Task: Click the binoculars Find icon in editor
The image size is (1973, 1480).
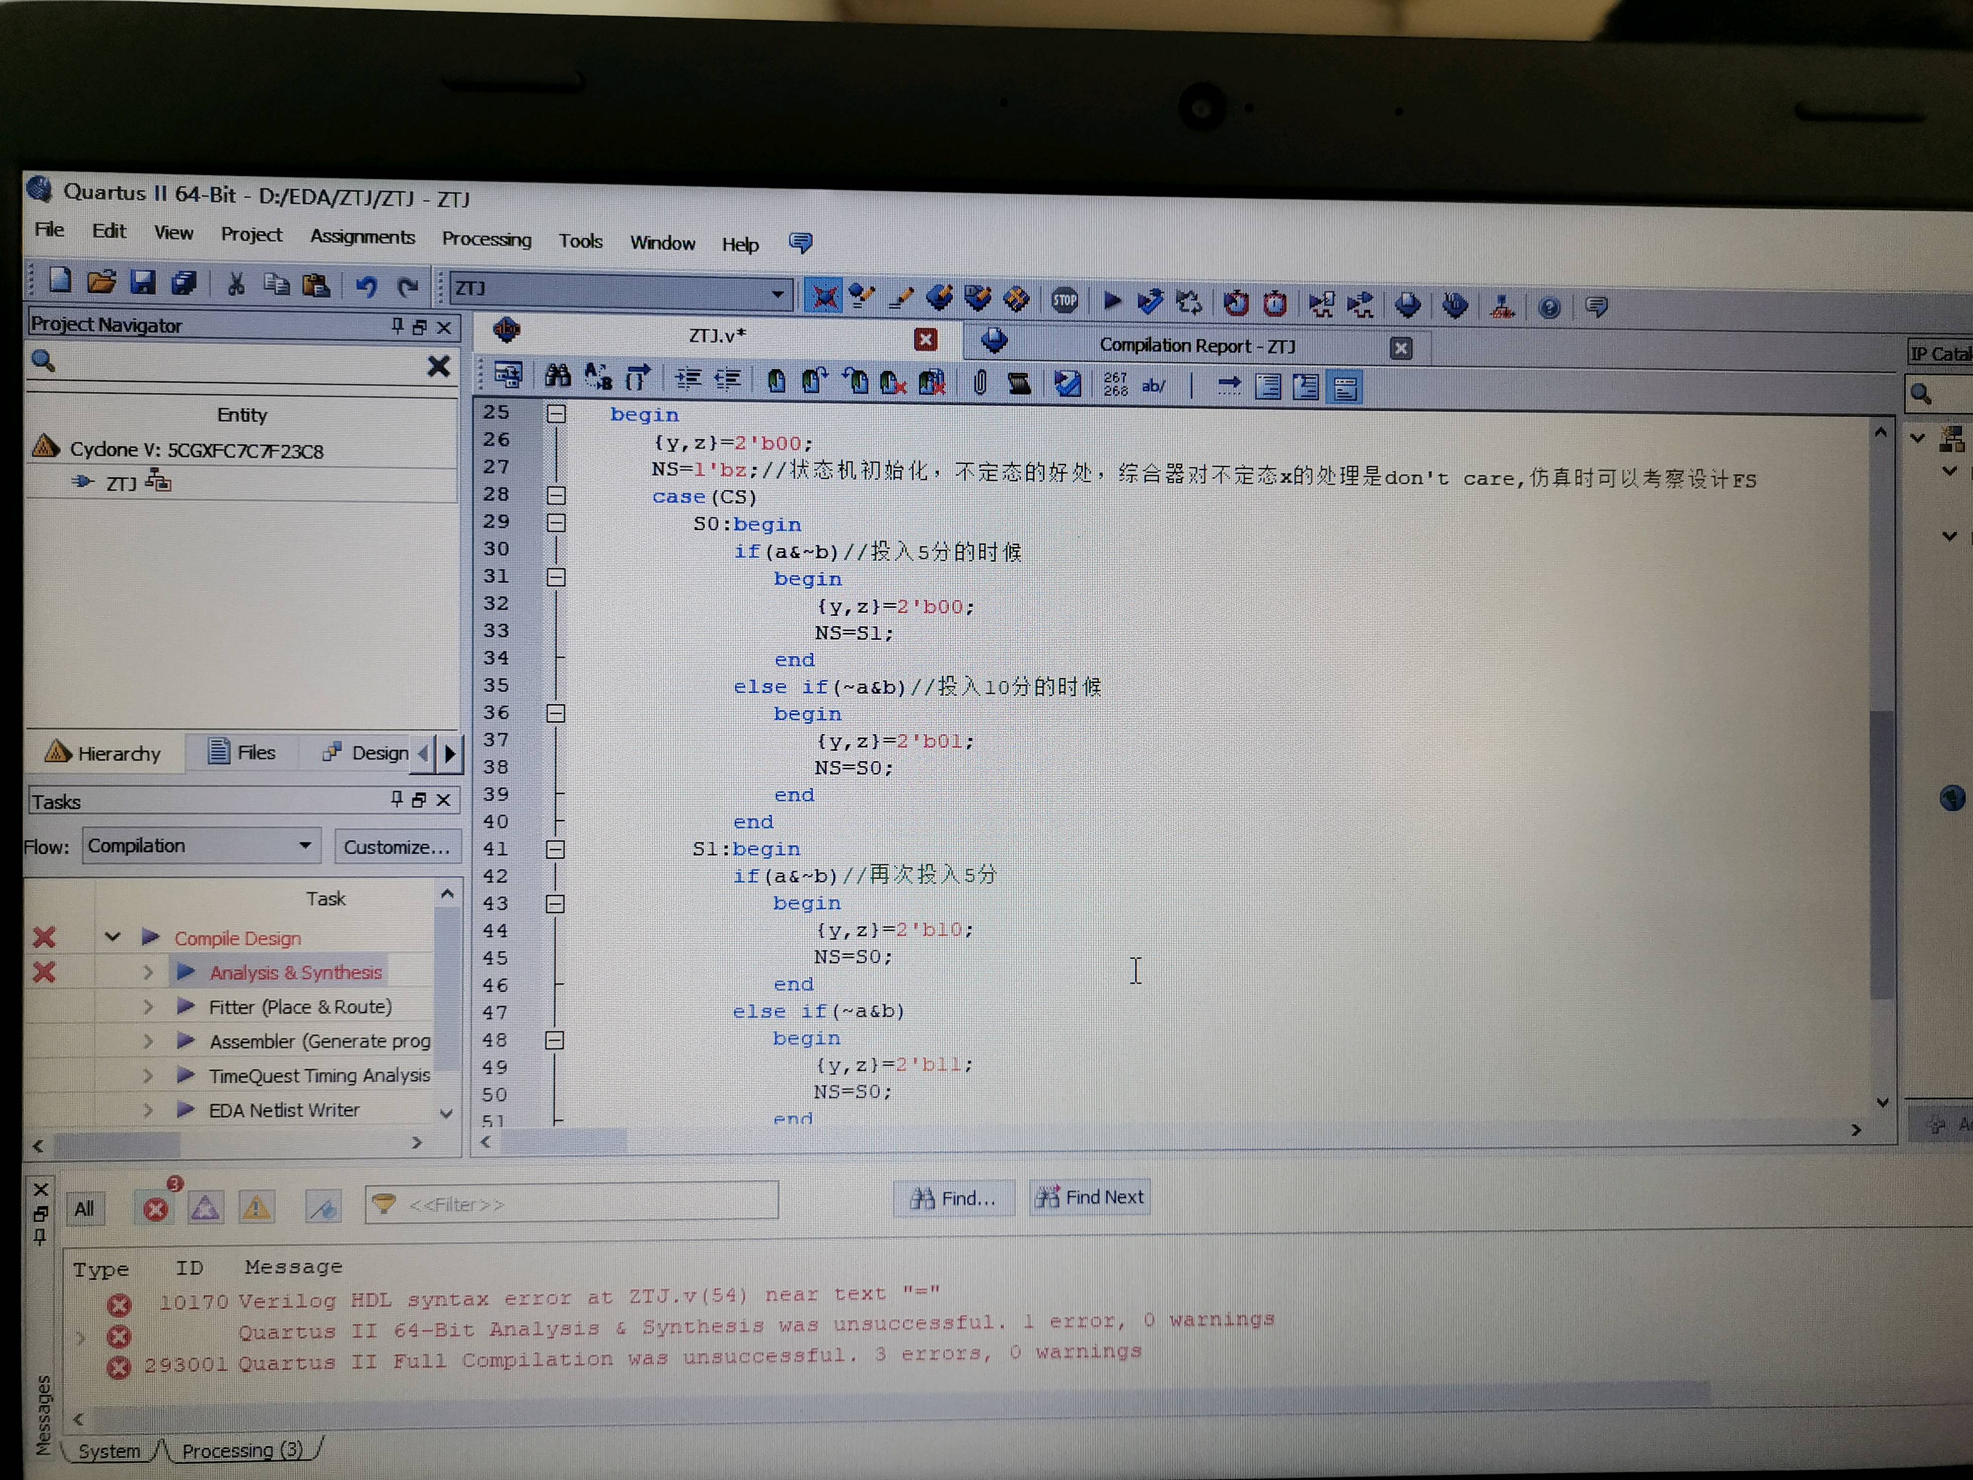Action: [x=557, y=376]
